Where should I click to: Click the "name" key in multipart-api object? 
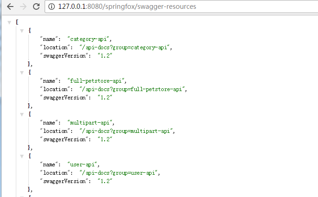pyautogui.click(x=49, y=123)
